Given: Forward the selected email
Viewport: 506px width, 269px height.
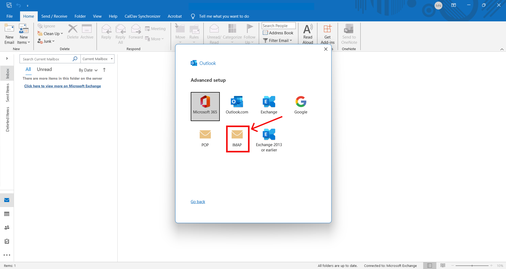Looking at the screenshot, I should (136, 32).
